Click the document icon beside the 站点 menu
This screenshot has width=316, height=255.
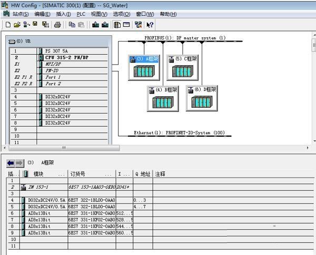[x=6, y=14]
